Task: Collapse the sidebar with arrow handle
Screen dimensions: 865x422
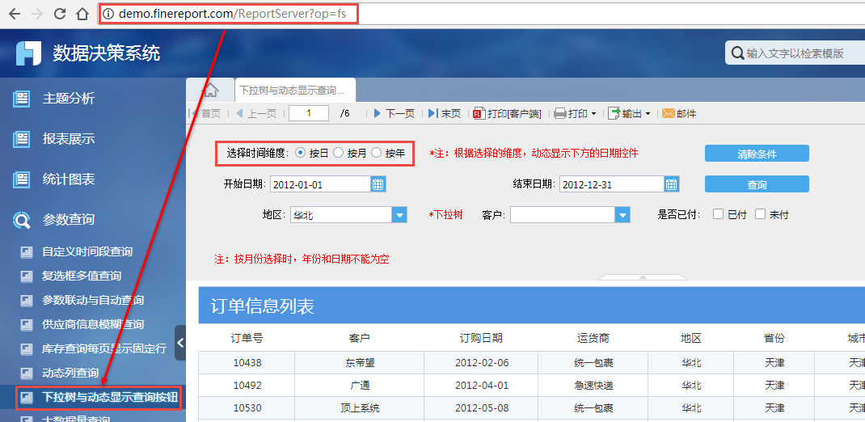Action: click(180, 343)
